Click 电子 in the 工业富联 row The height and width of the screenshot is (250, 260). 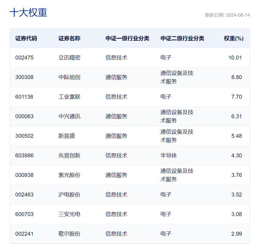(166, 97)
